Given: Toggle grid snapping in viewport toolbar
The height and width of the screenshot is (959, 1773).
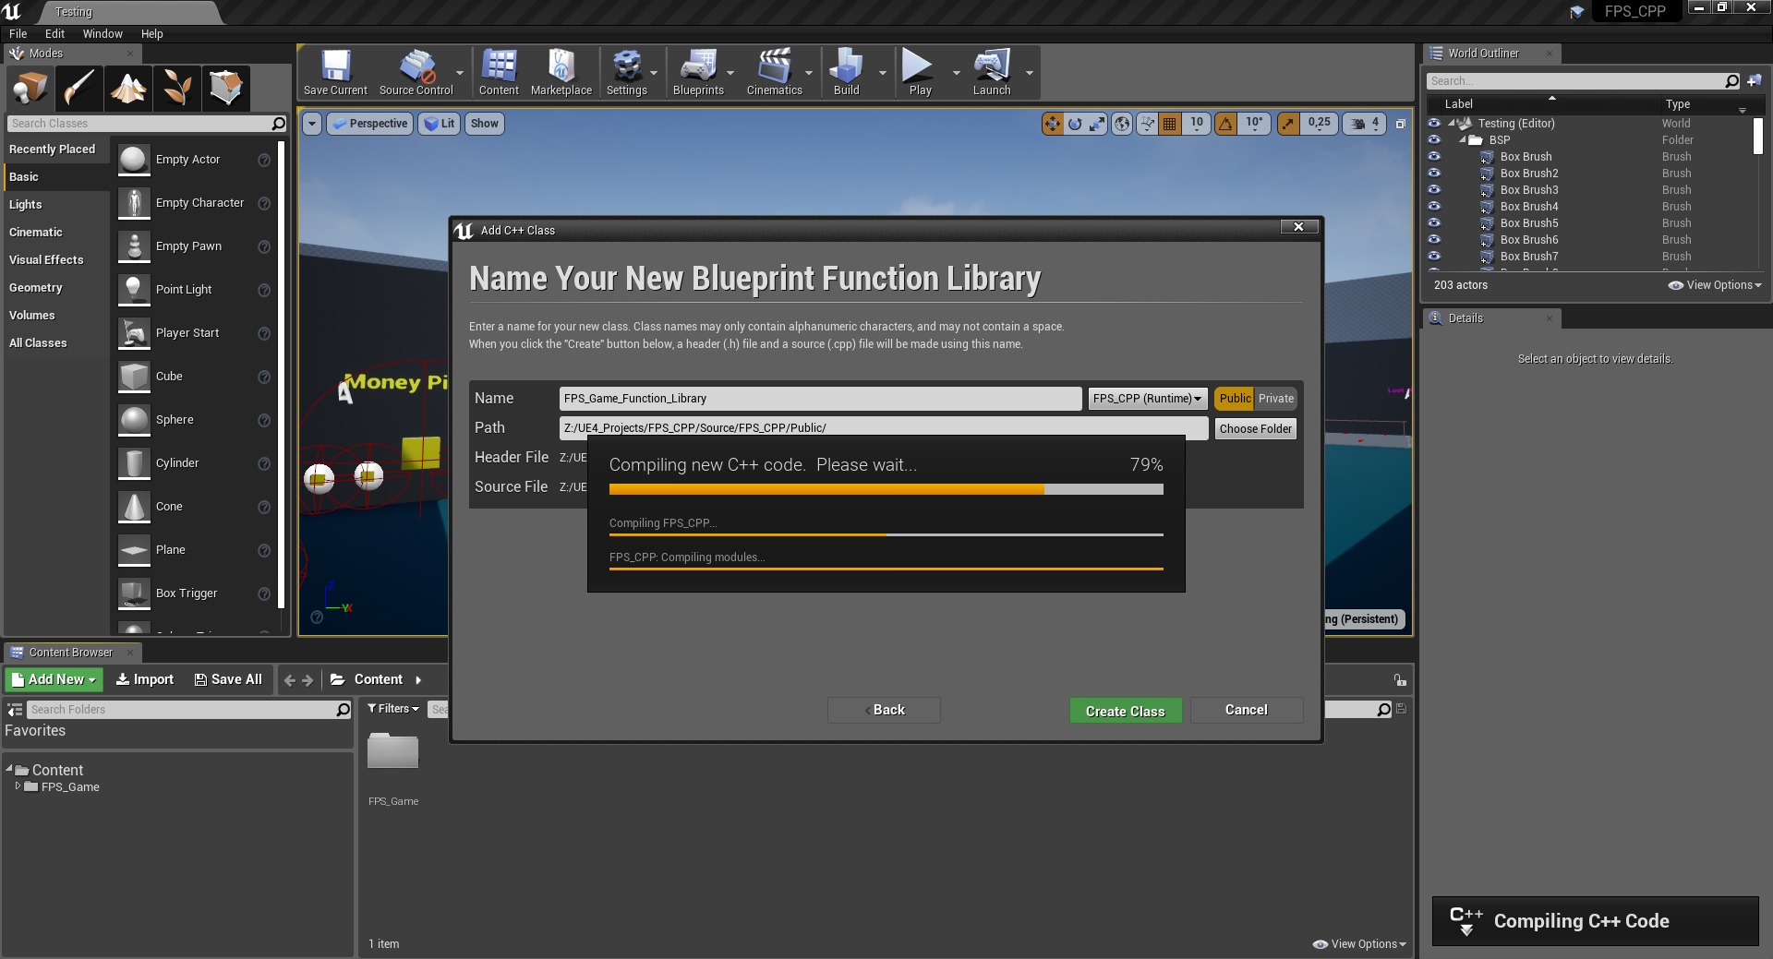Looking at the screenshot, I should [1169, 124].
